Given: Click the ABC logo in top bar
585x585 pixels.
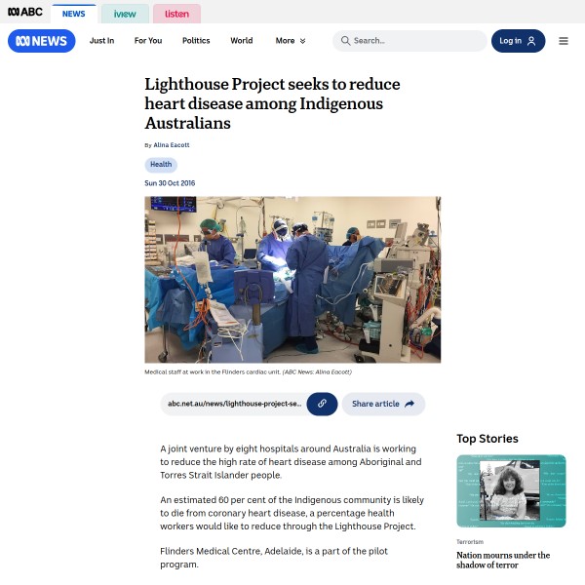Looking at the screenshot, I should (x=25, y=12).
